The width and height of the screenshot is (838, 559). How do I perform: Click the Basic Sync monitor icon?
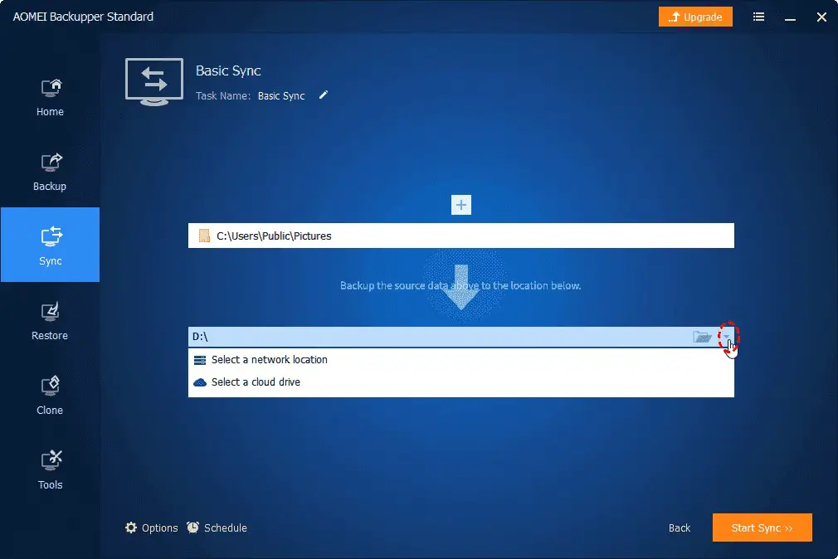(x=154, y=82)
